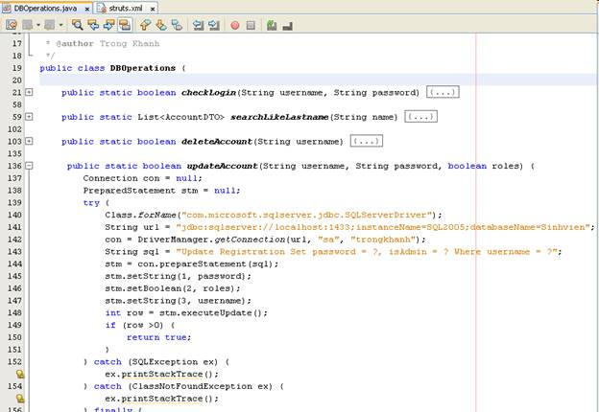Click the XML file icon on struts tab

point(101,8)
